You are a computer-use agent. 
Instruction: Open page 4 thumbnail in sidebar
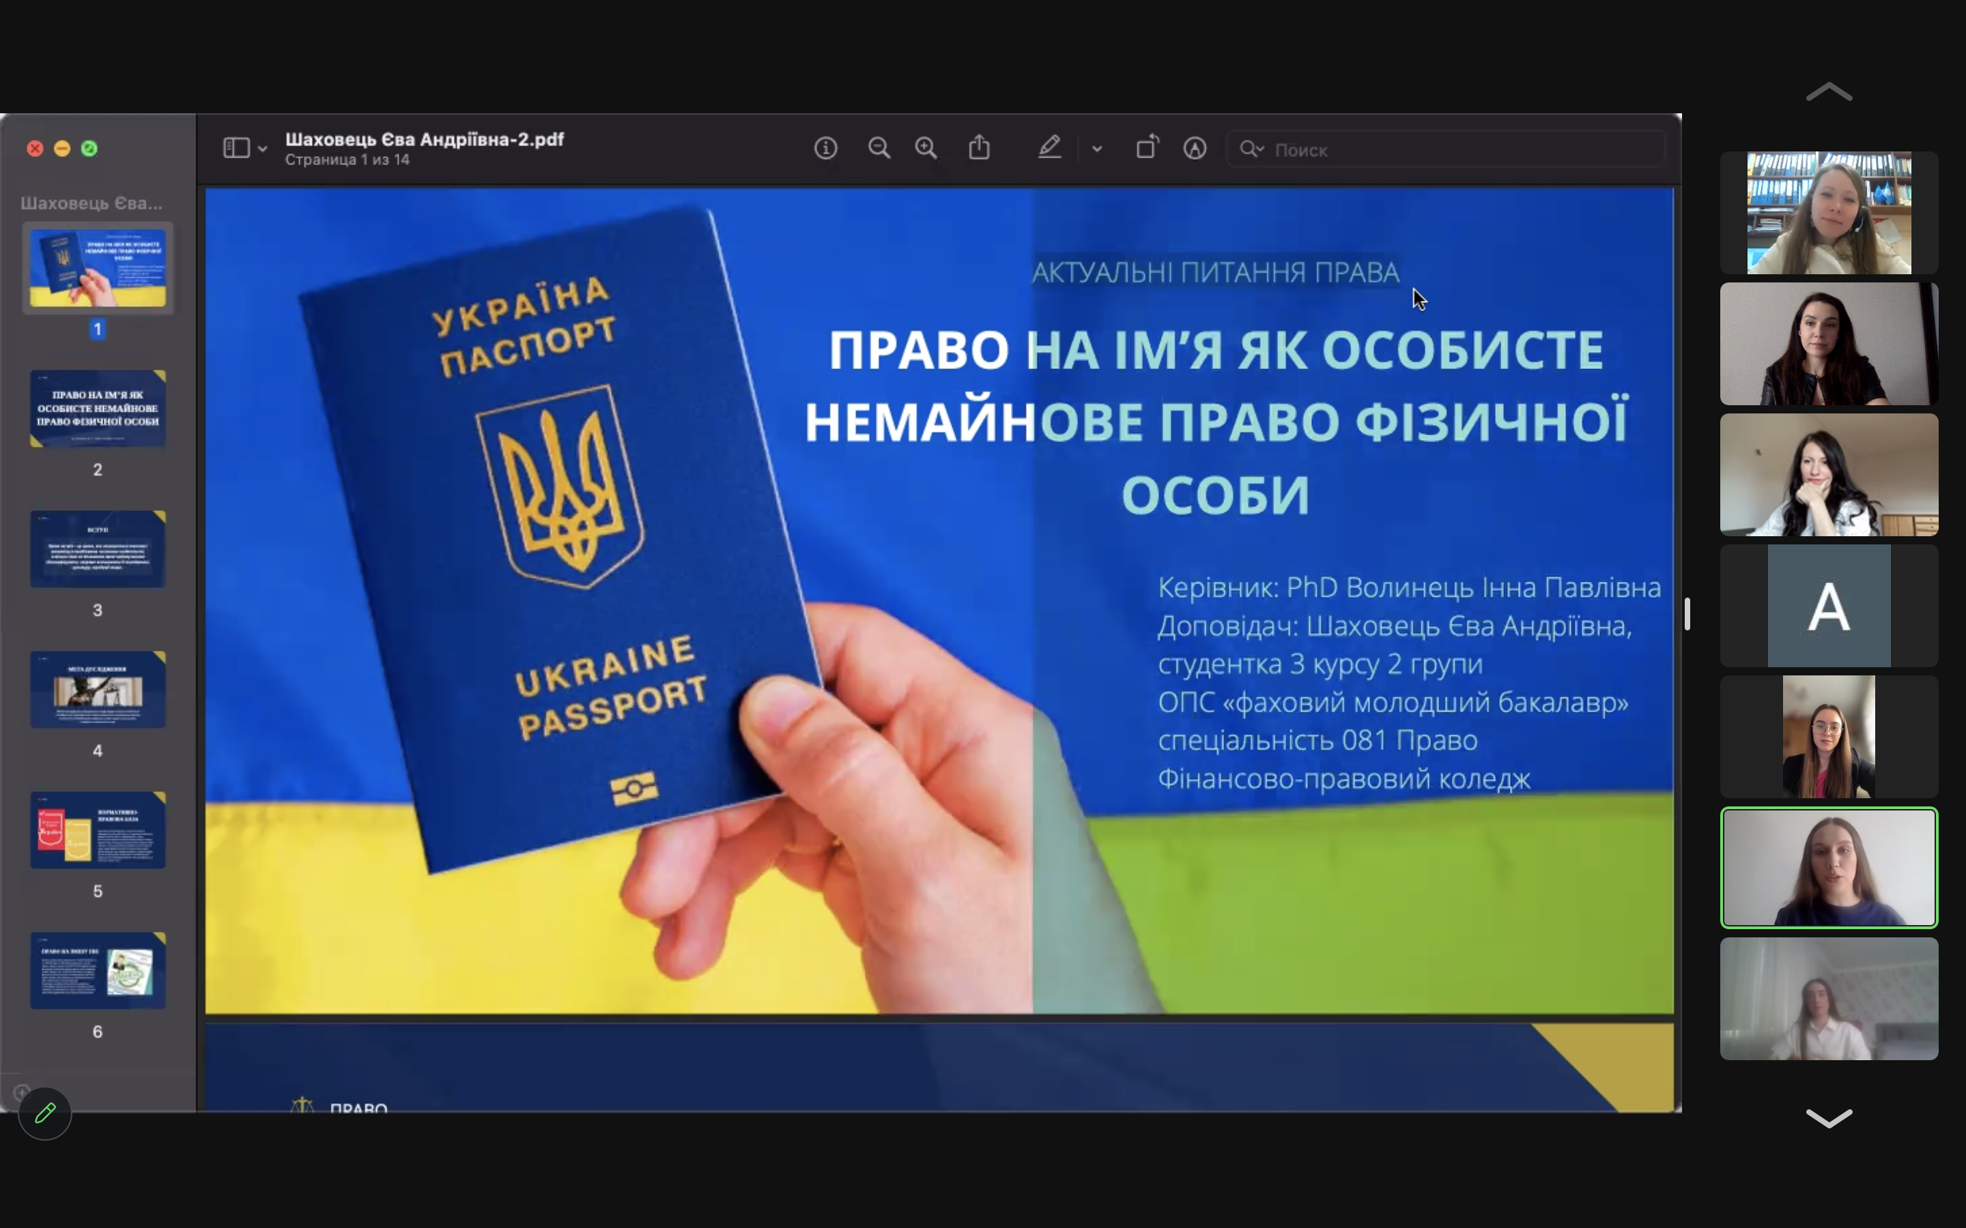click(x=98, y=690)
